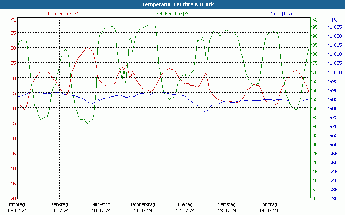Click the date '10.07.24'
This screenshot has height=215, width=345.
tap(101, 211)
